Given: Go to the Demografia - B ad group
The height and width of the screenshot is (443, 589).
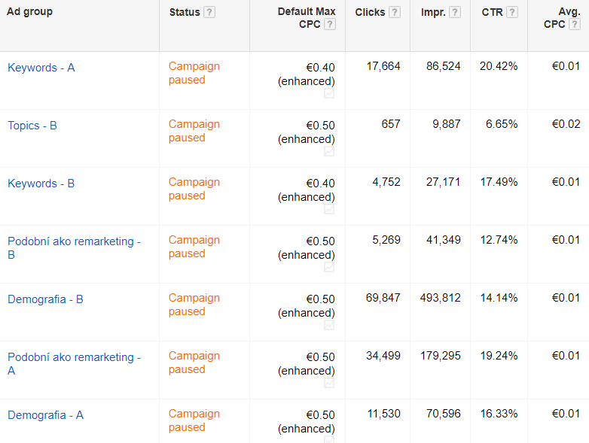Looking at the screenshot, I should click(45, 299).
